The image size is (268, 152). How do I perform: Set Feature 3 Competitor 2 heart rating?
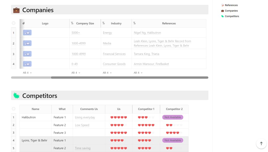point(174,133)
